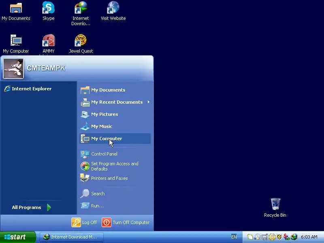
Task: Select the Internet Download Manager desktop shortcut
Action: [81, 13]
